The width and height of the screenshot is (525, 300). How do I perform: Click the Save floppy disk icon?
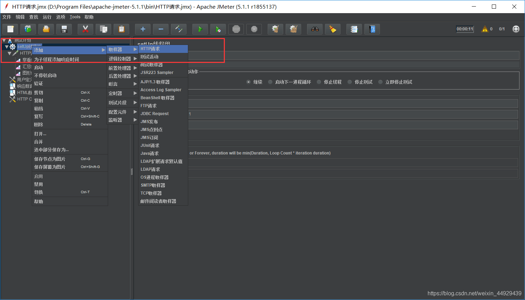tap(64, 29)
